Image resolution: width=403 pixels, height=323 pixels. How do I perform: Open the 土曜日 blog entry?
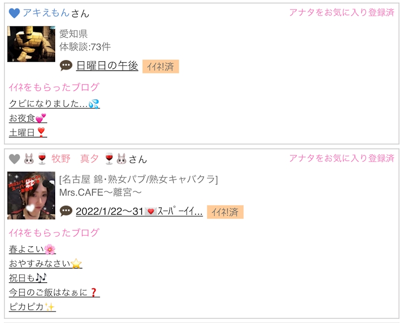click(x=28, y=132)
